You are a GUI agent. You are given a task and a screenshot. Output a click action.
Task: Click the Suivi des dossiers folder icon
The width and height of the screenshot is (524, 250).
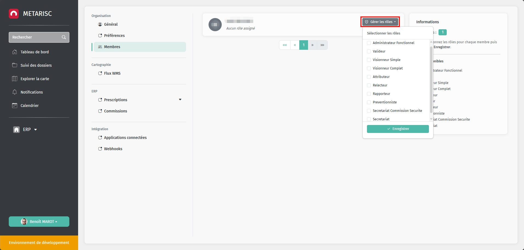coord(15,65)
